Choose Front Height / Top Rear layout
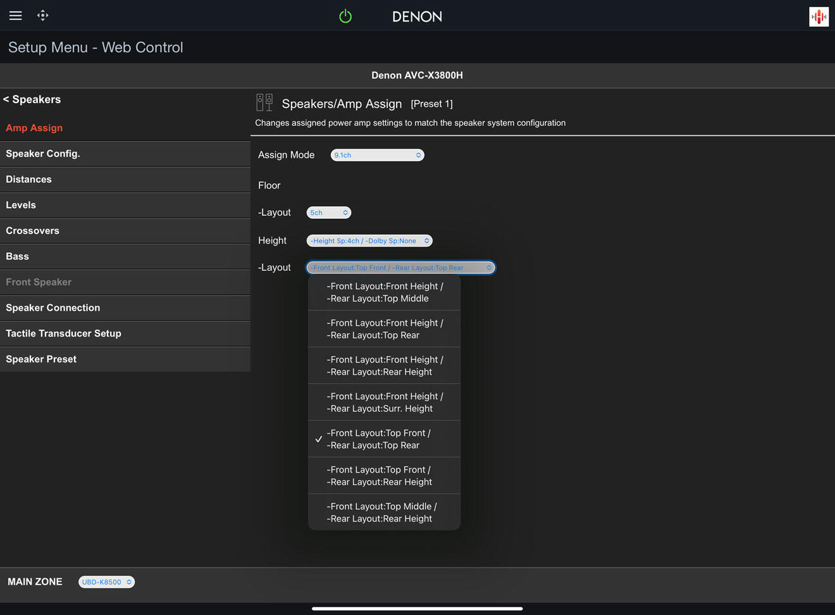This screenshot has height=615, width=835. (384, 329)
